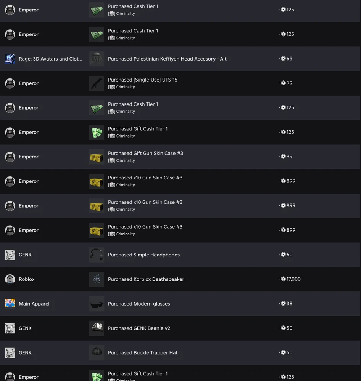The width and height of the screenshot is (361, 381).
Task: Click the Simple Headphones item name
Action: 156,255
